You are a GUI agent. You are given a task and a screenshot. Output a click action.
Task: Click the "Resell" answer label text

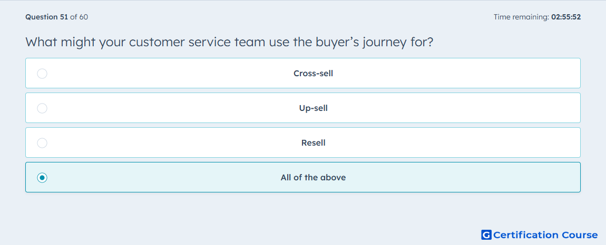pos(313,143)
